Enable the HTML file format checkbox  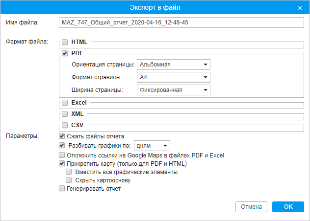[x=65, y=43]
